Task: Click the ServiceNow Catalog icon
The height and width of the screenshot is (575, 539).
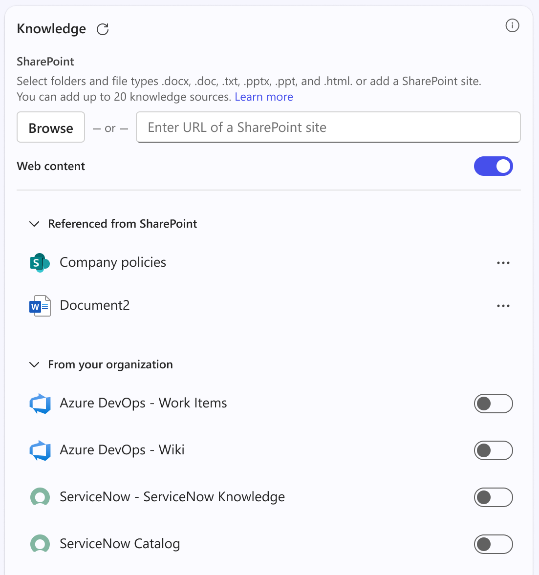Action: [40, 544]
